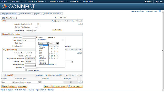Screen dimensions: 164x92
Task: Click the Help link
Action: click(142, 11)
